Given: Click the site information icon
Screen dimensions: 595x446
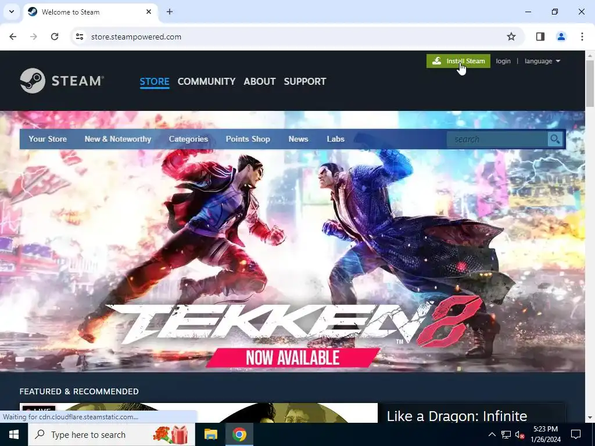Looking at the screenshot, I should tap(79, 37).
